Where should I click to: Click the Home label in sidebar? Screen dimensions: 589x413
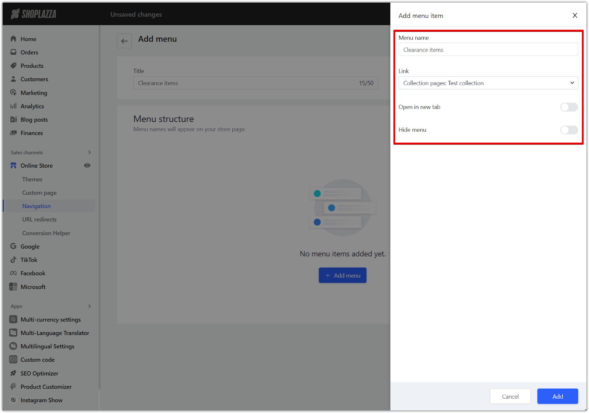(x=28, y=39)
